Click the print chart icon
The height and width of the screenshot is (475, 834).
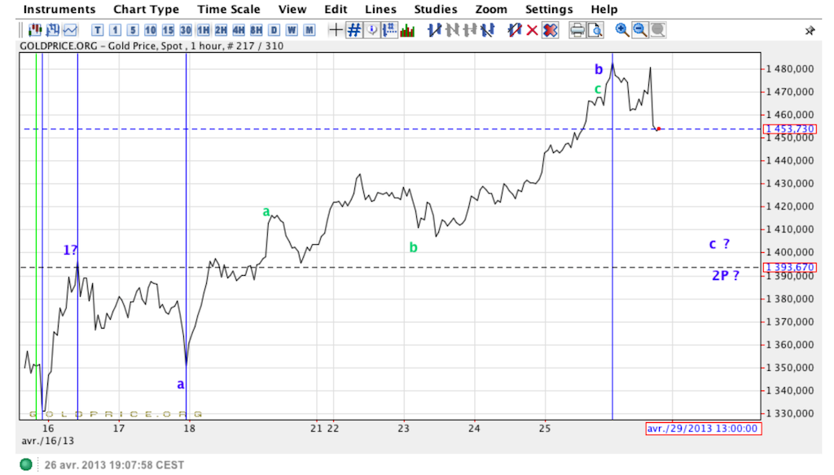[x=577, y=30]
